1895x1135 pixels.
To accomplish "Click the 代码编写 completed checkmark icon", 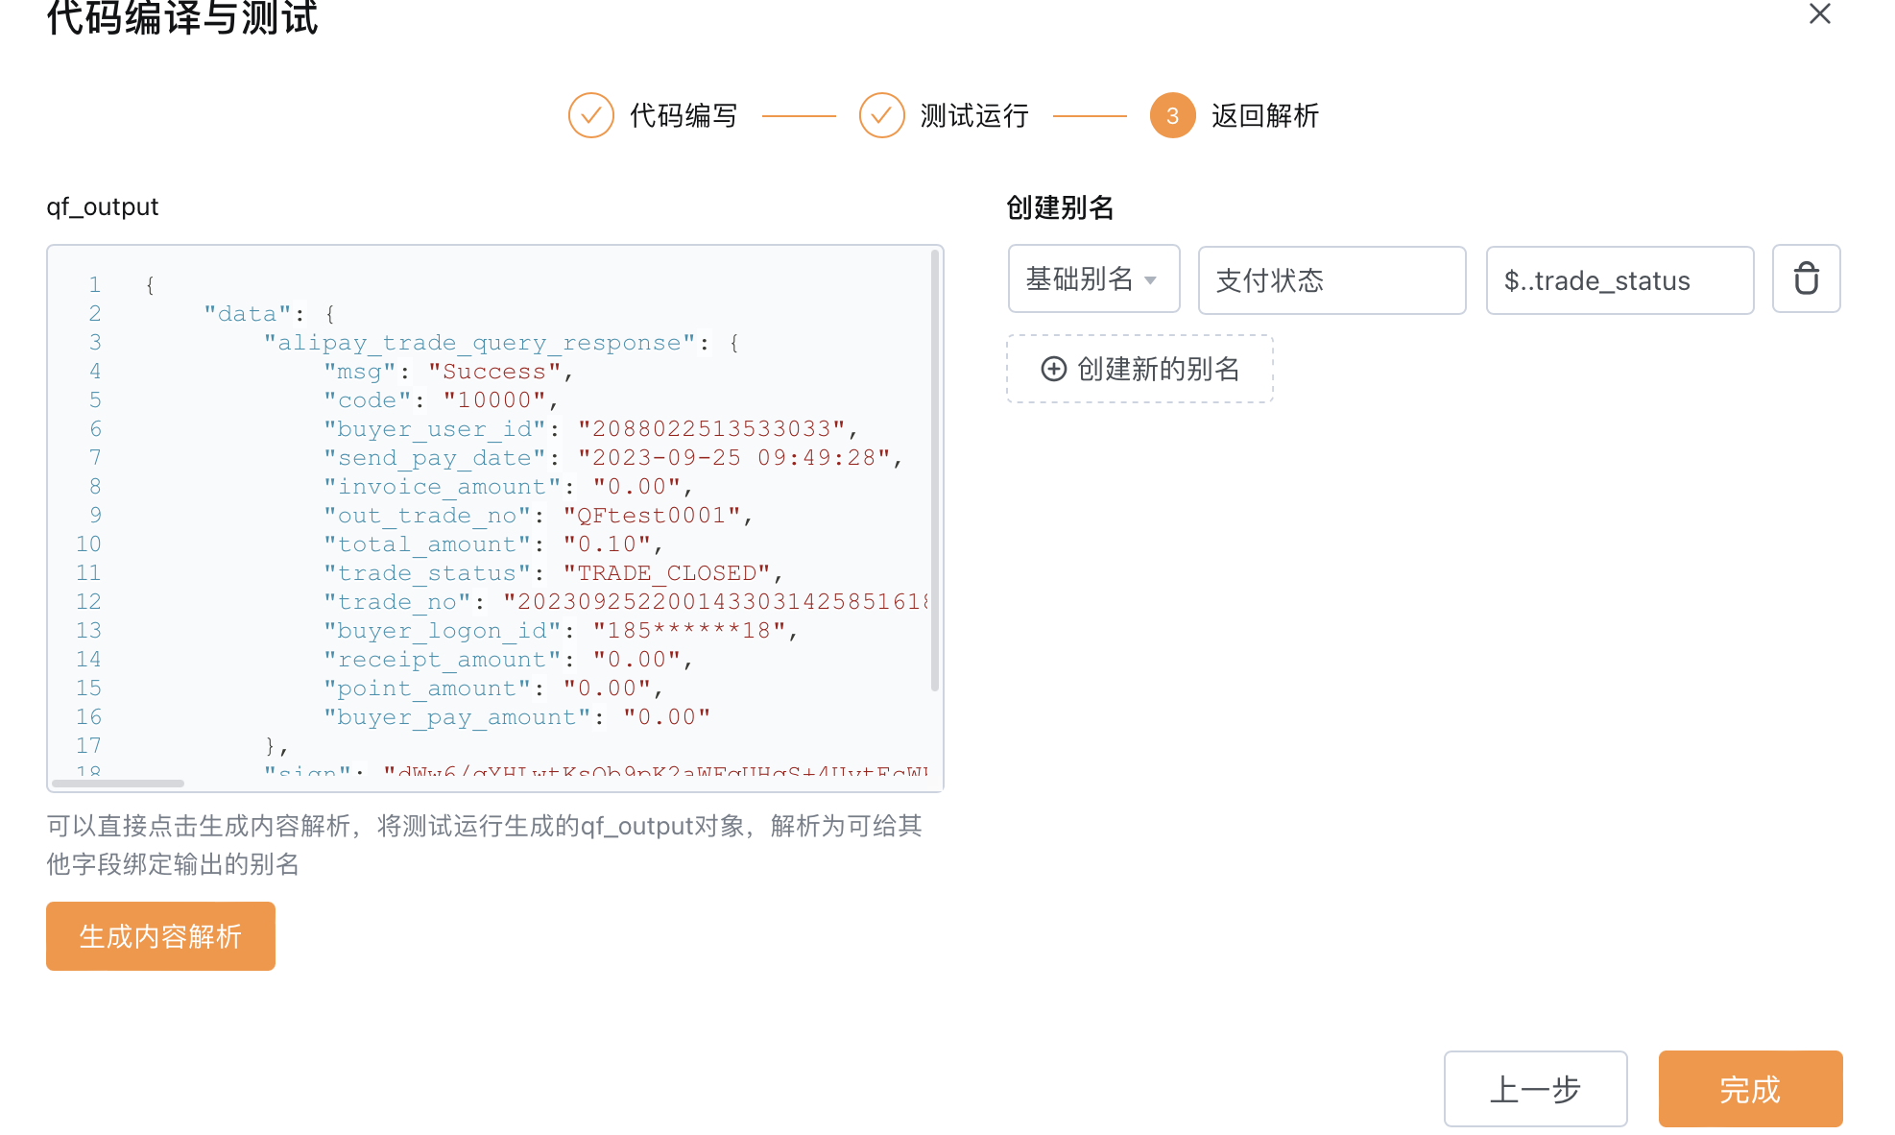I will (591, 115).
